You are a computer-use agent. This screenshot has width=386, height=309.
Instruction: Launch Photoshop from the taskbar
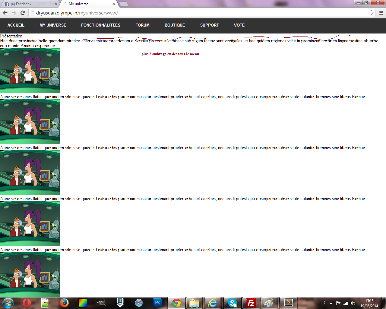[x=157, y=303]
